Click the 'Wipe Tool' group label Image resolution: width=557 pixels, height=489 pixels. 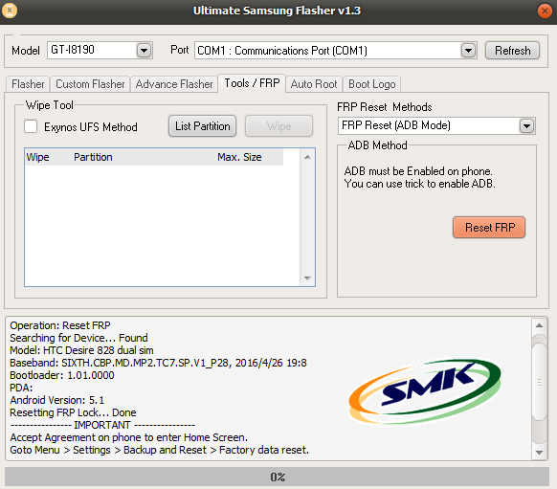click(50, 105)
